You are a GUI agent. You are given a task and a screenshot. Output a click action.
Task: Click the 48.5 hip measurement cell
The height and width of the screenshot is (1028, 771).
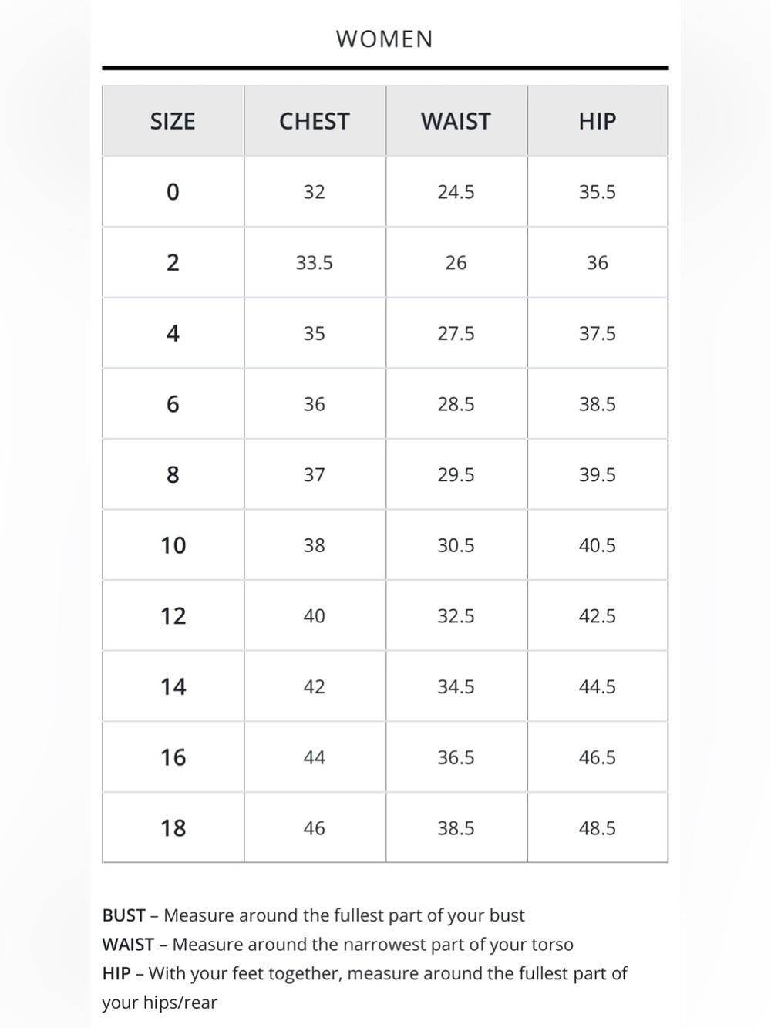(x=598, y=827)
